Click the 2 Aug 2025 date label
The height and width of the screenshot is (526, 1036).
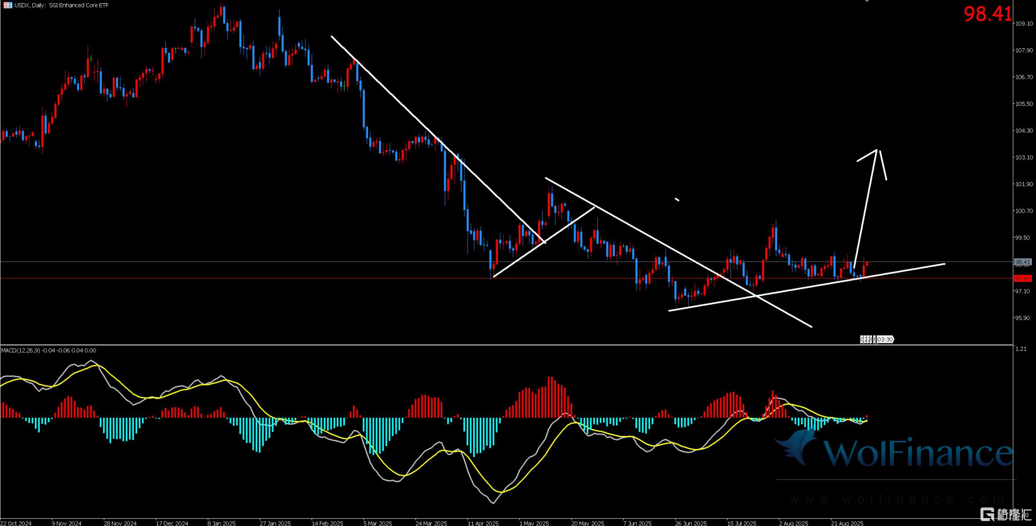click(793, 523)
